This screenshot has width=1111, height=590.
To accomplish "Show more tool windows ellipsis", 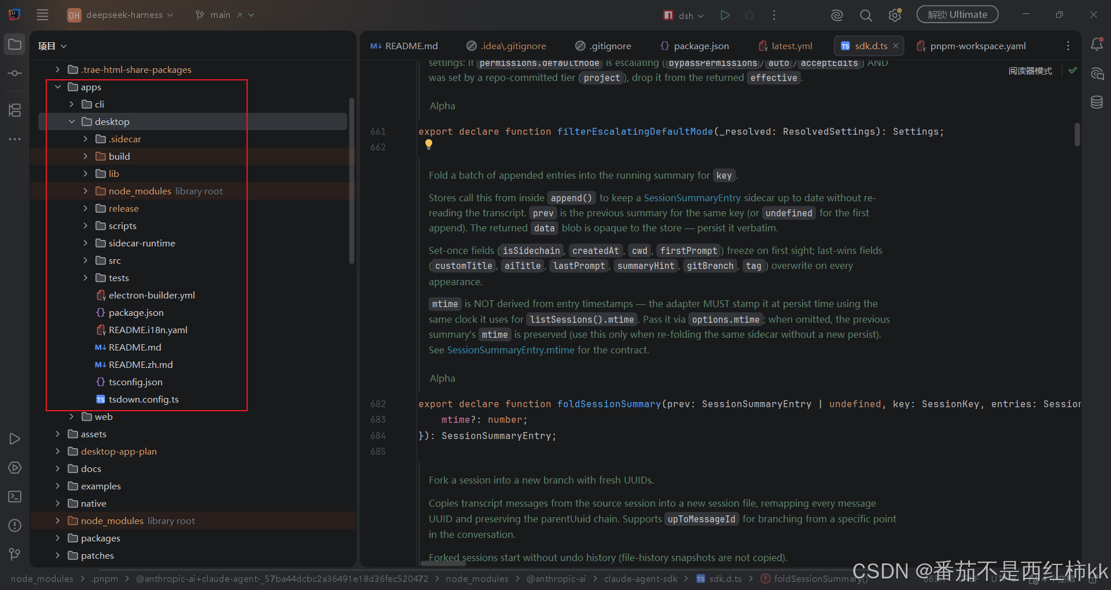I will tap(15, 139).
